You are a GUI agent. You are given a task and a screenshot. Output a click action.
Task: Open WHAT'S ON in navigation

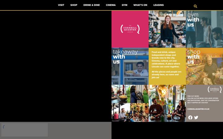pos(140,5)
